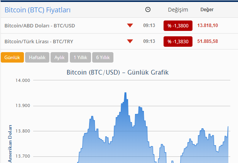Click the Amerikan Doları axis title
The height and width of the screenshot is (163, 238).
(10, 144)
